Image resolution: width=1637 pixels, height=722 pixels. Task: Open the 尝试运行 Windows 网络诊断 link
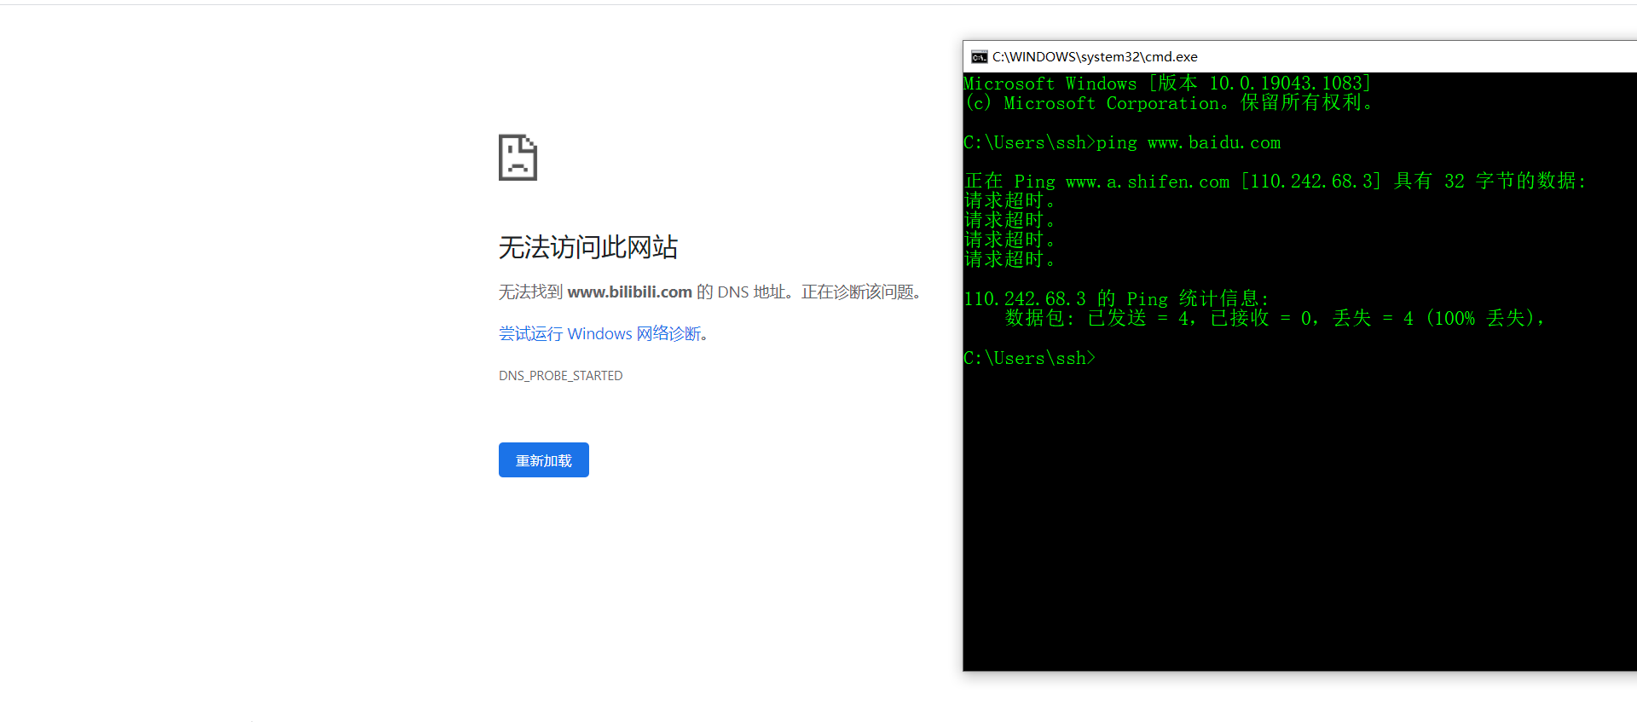click(599, 333)
